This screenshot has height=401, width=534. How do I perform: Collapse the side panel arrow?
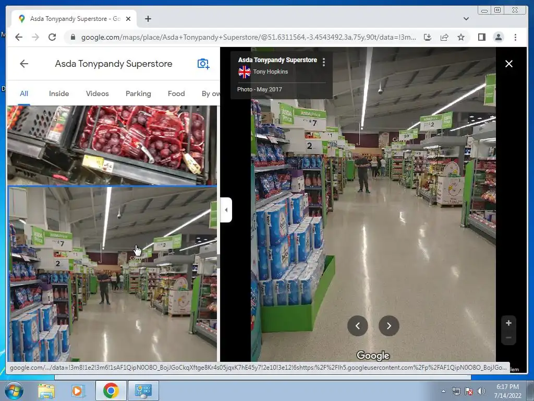coord(226,210)
